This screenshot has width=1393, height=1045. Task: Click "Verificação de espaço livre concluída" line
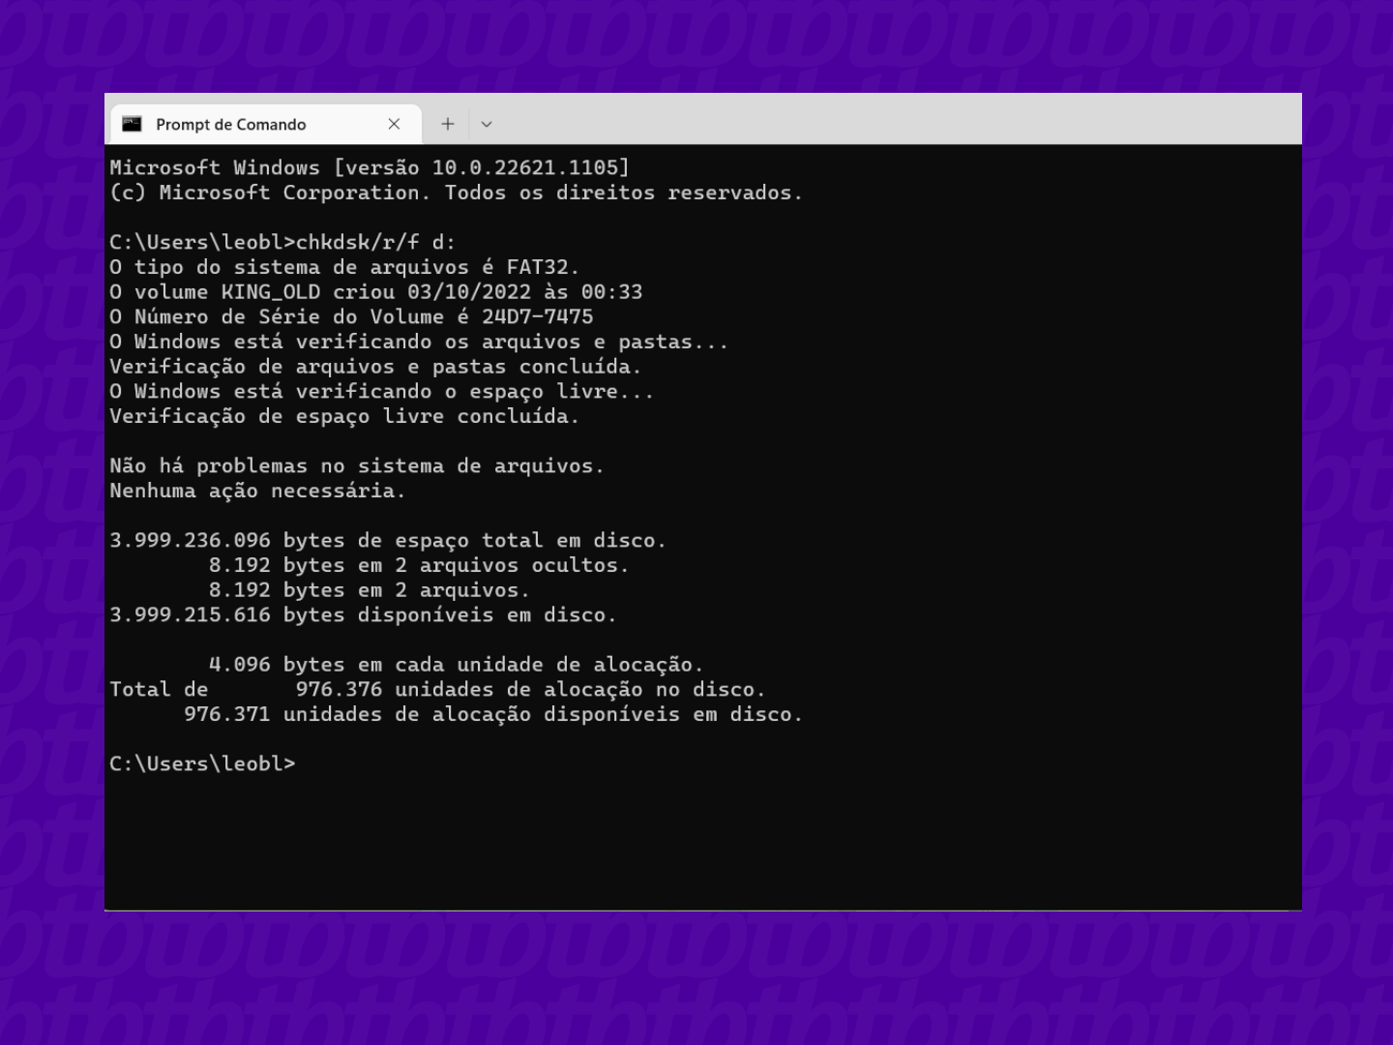click(344, 416)
